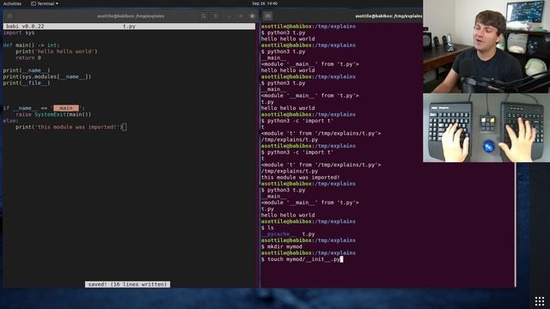
Task: Click the 'raise SystemExit(main())' line
Action: (x=53, y=114)
